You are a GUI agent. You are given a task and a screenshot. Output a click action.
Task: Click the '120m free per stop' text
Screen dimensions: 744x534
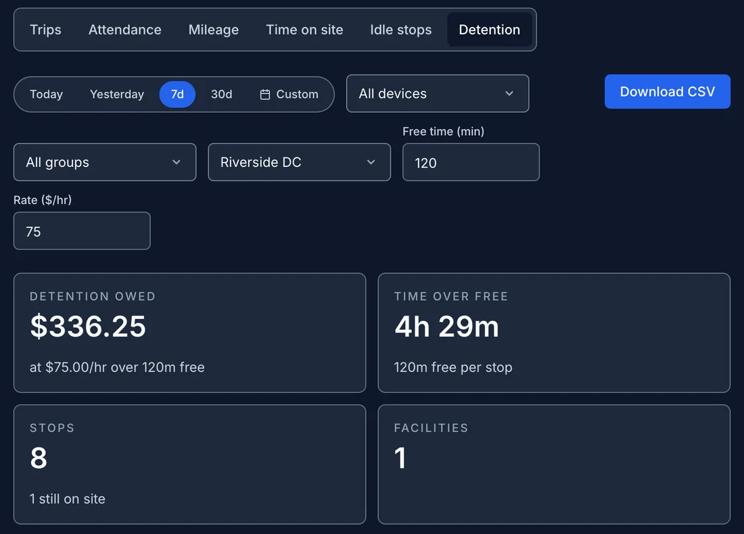click(x=453, y=368)
